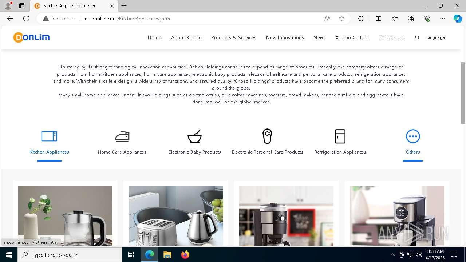
Task: Open the Xinbao Culture menu item
Action: coord(352,37)
